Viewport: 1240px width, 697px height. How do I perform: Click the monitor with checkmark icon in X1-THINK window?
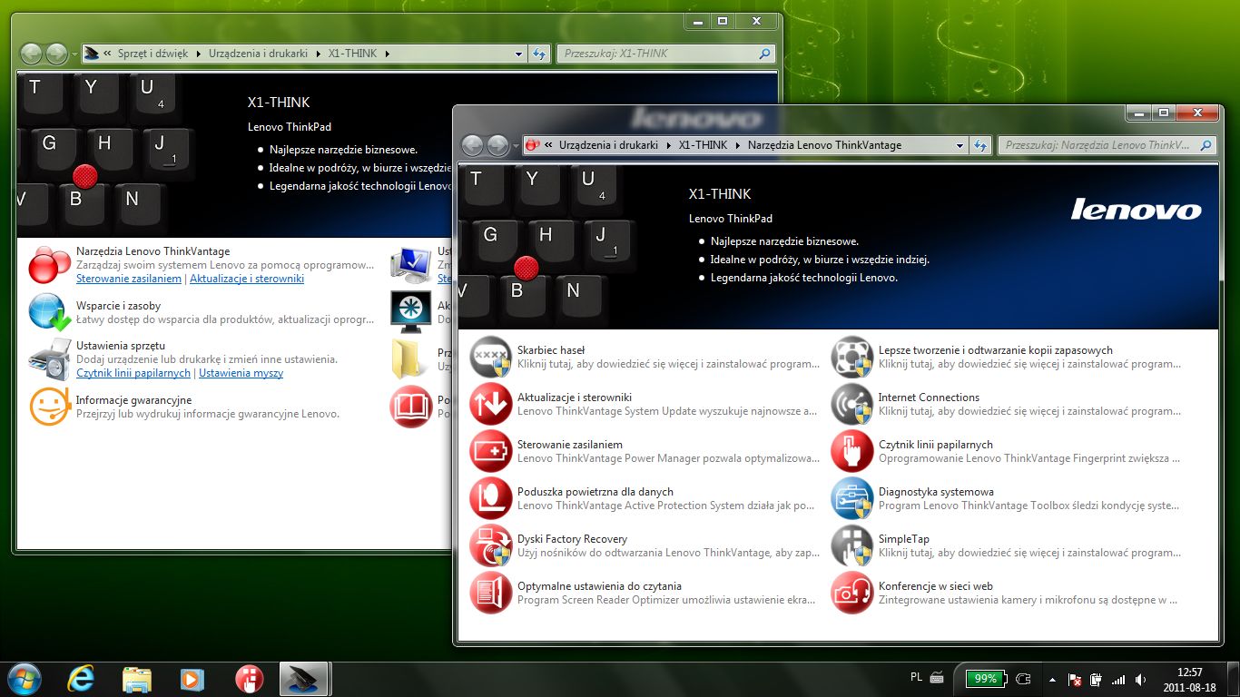tap(411, 264)
